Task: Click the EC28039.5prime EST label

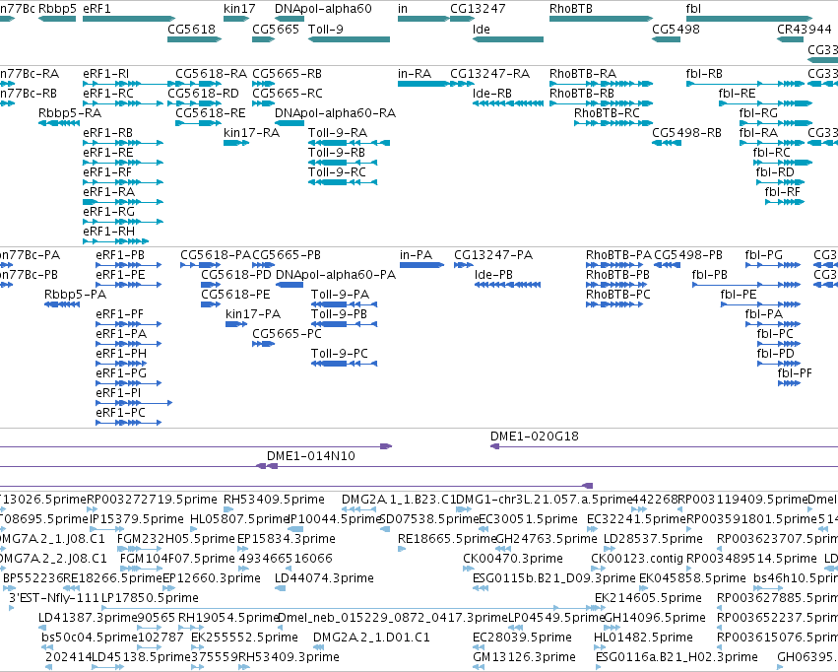Action: 522,638
